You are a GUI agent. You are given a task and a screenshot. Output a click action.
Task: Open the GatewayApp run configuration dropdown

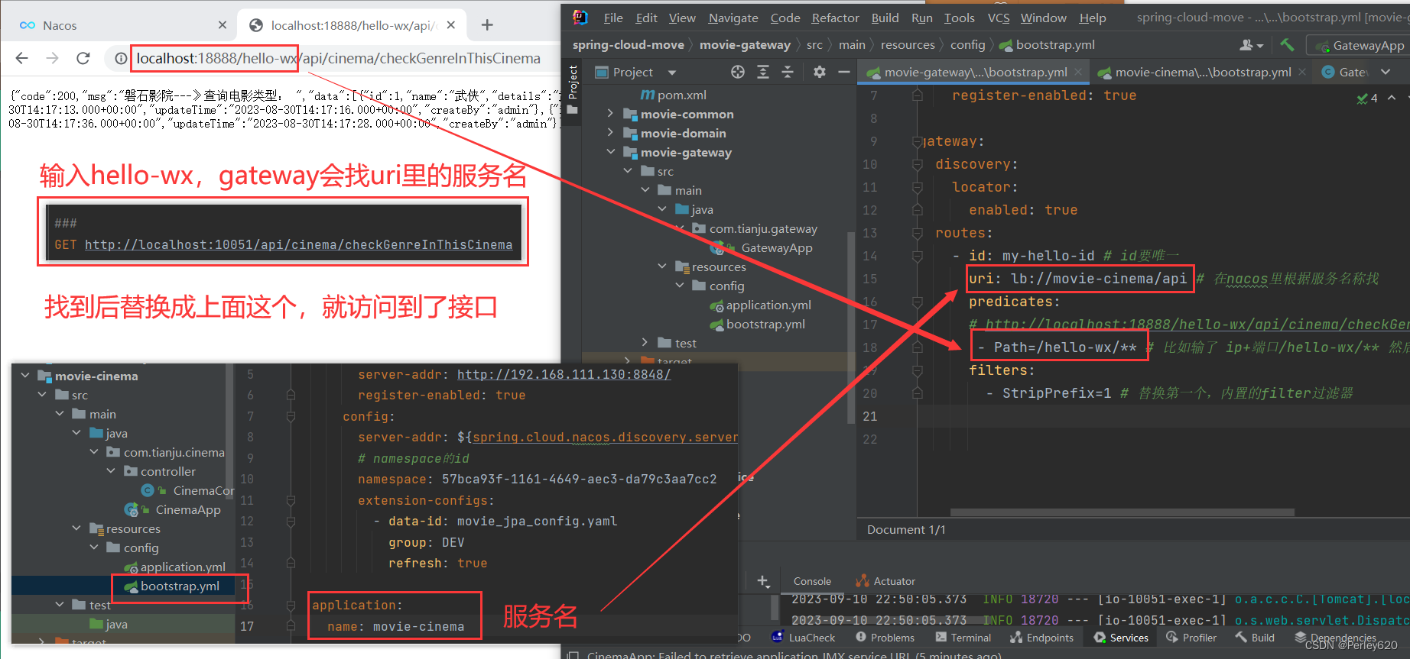click(x=1358, y=46)
